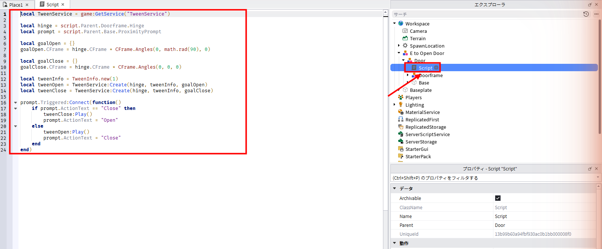
Task: Click the ServerStorage icon
Action: tap(401, 142)
